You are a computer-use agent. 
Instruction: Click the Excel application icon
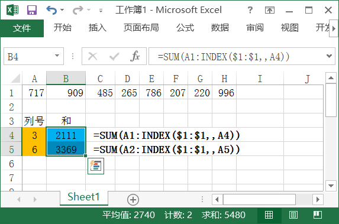click(x=12, y=10)
